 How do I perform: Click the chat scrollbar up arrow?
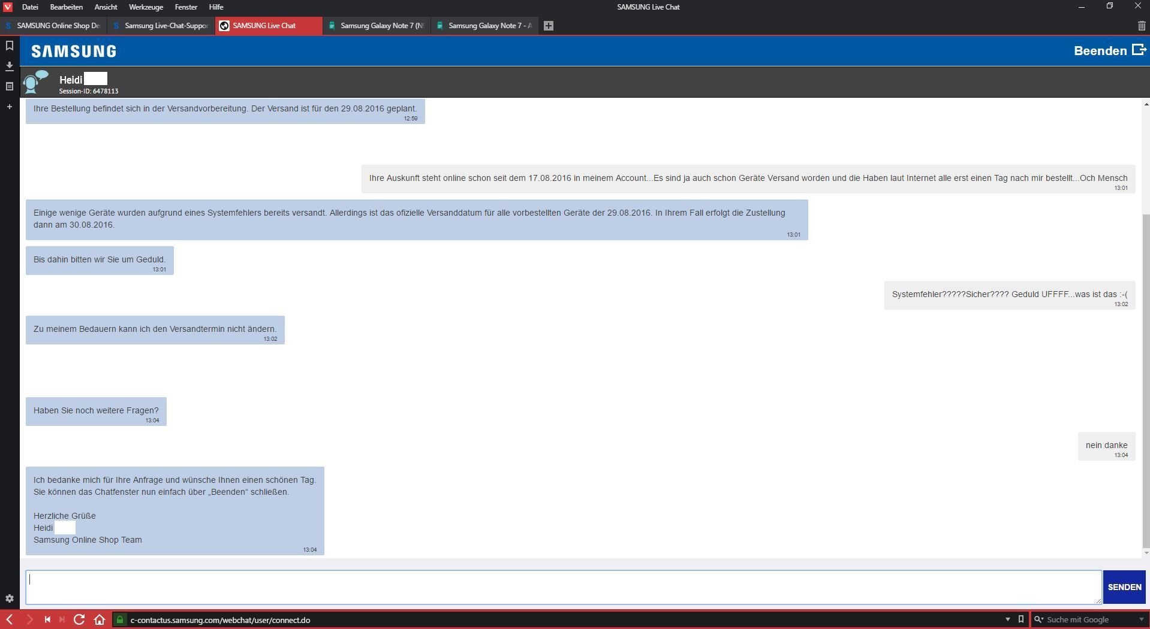[1146, 105]
